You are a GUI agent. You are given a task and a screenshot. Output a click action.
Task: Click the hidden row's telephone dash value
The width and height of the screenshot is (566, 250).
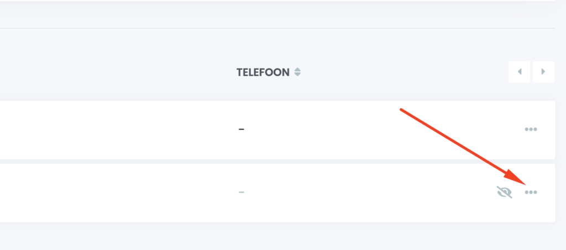coord(242,192)
